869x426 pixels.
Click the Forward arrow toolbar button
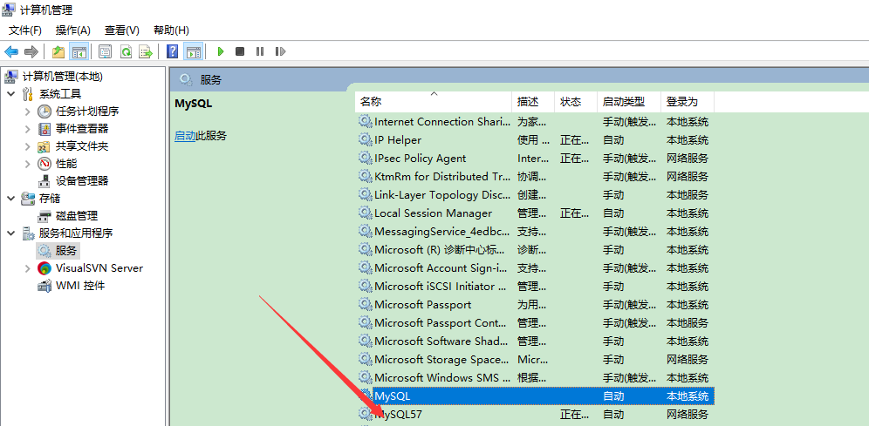[x=31, y=51]
